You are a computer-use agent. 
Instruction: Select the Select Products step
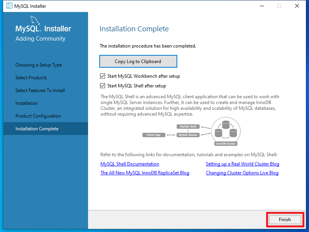click(31, 78)
